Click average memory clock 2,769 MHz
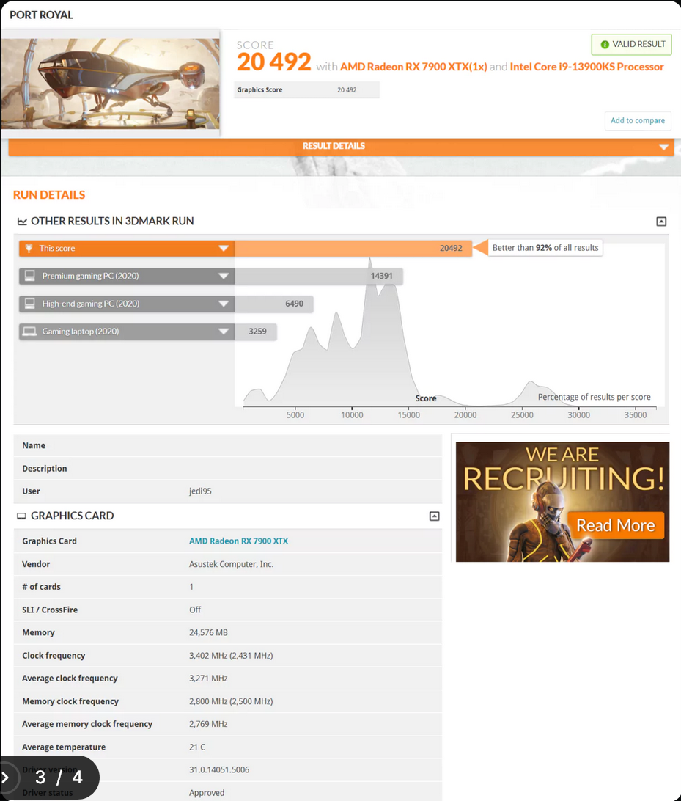 208,724
